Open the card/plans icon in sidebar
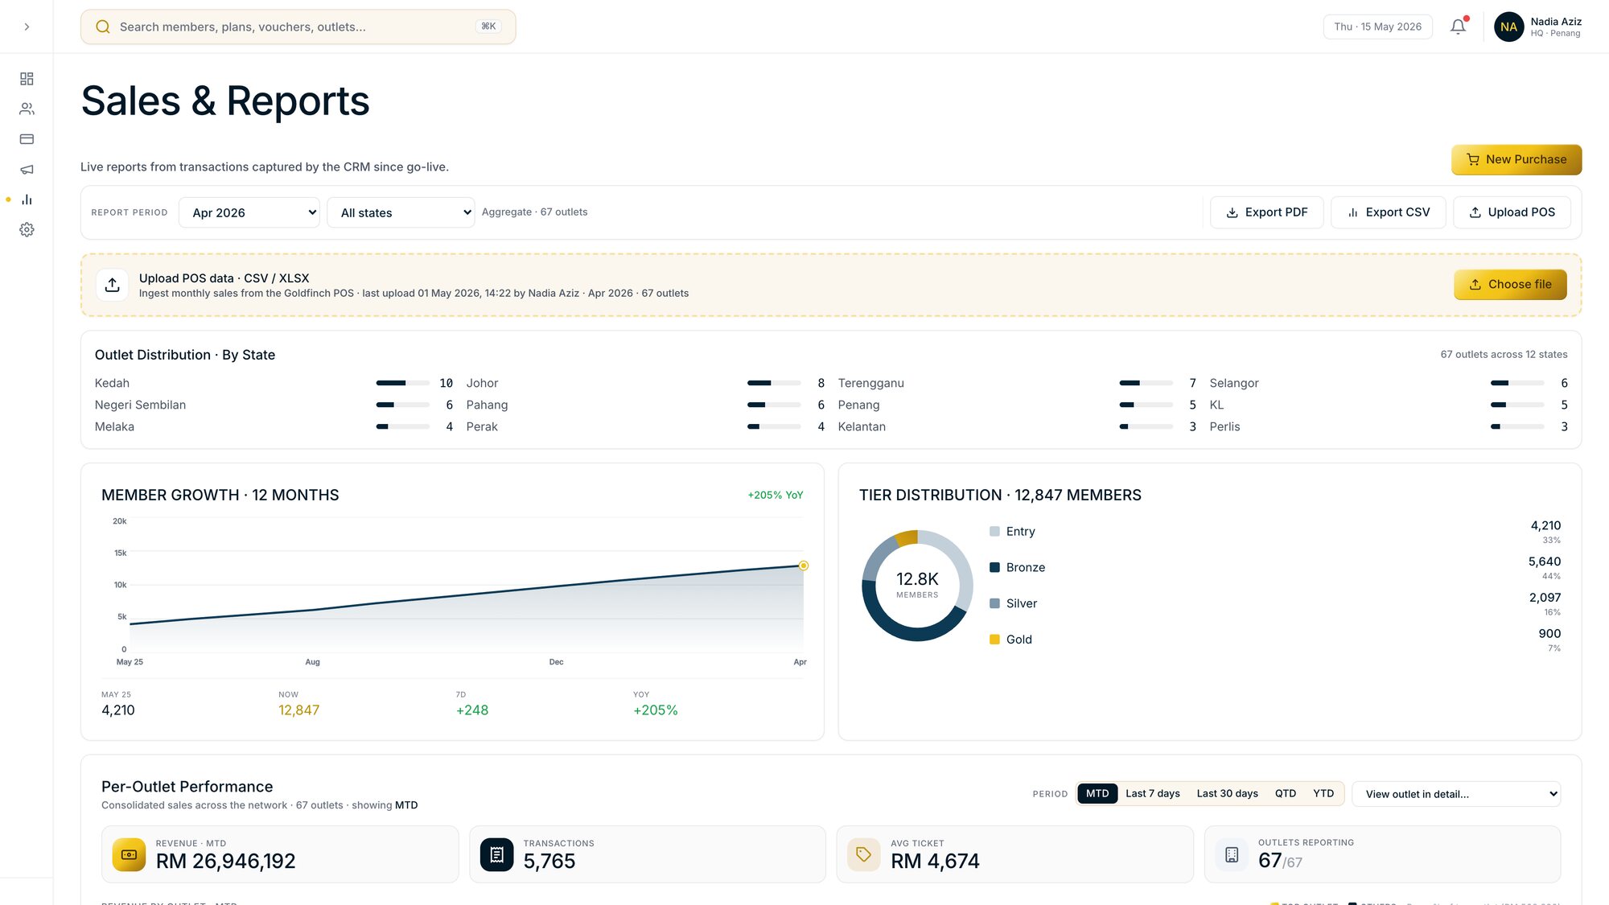Screen dimensions: 1609x905 (27, 139)
